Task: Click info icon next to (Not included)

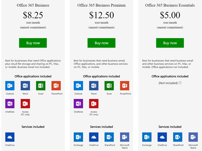Action: (180, 83)
